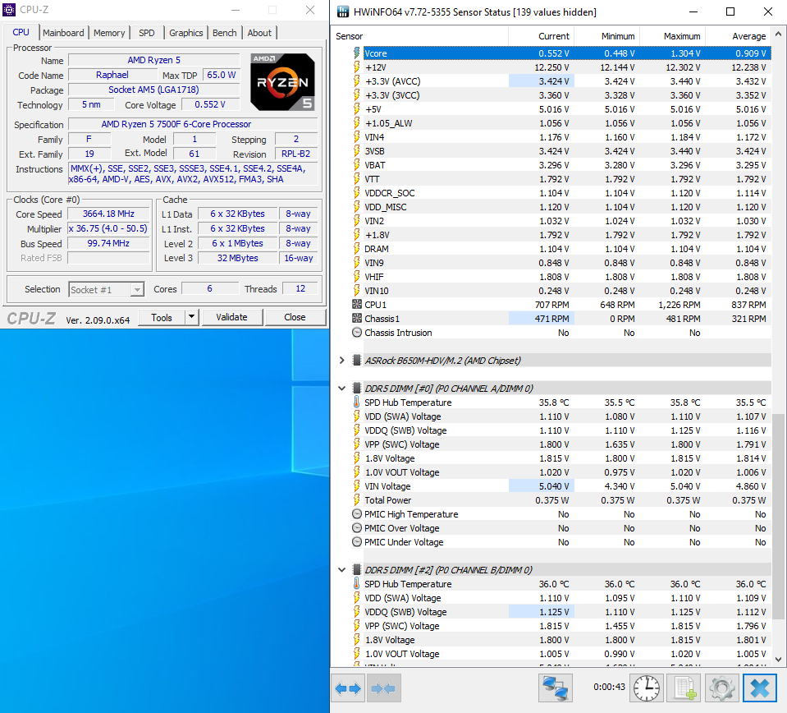This screenshot has width=787, height=713.
Task: Click the blue X close sensors button
Action: pyautogui.click(x=760, y=688)
